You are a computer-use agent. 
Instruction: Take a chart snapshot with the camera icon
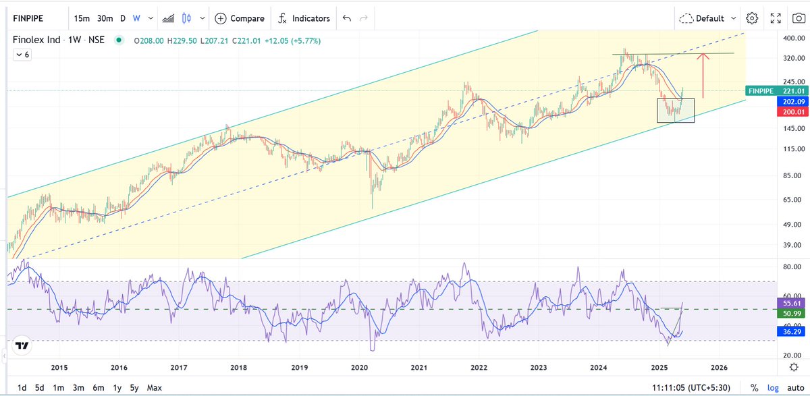point(799,18)
